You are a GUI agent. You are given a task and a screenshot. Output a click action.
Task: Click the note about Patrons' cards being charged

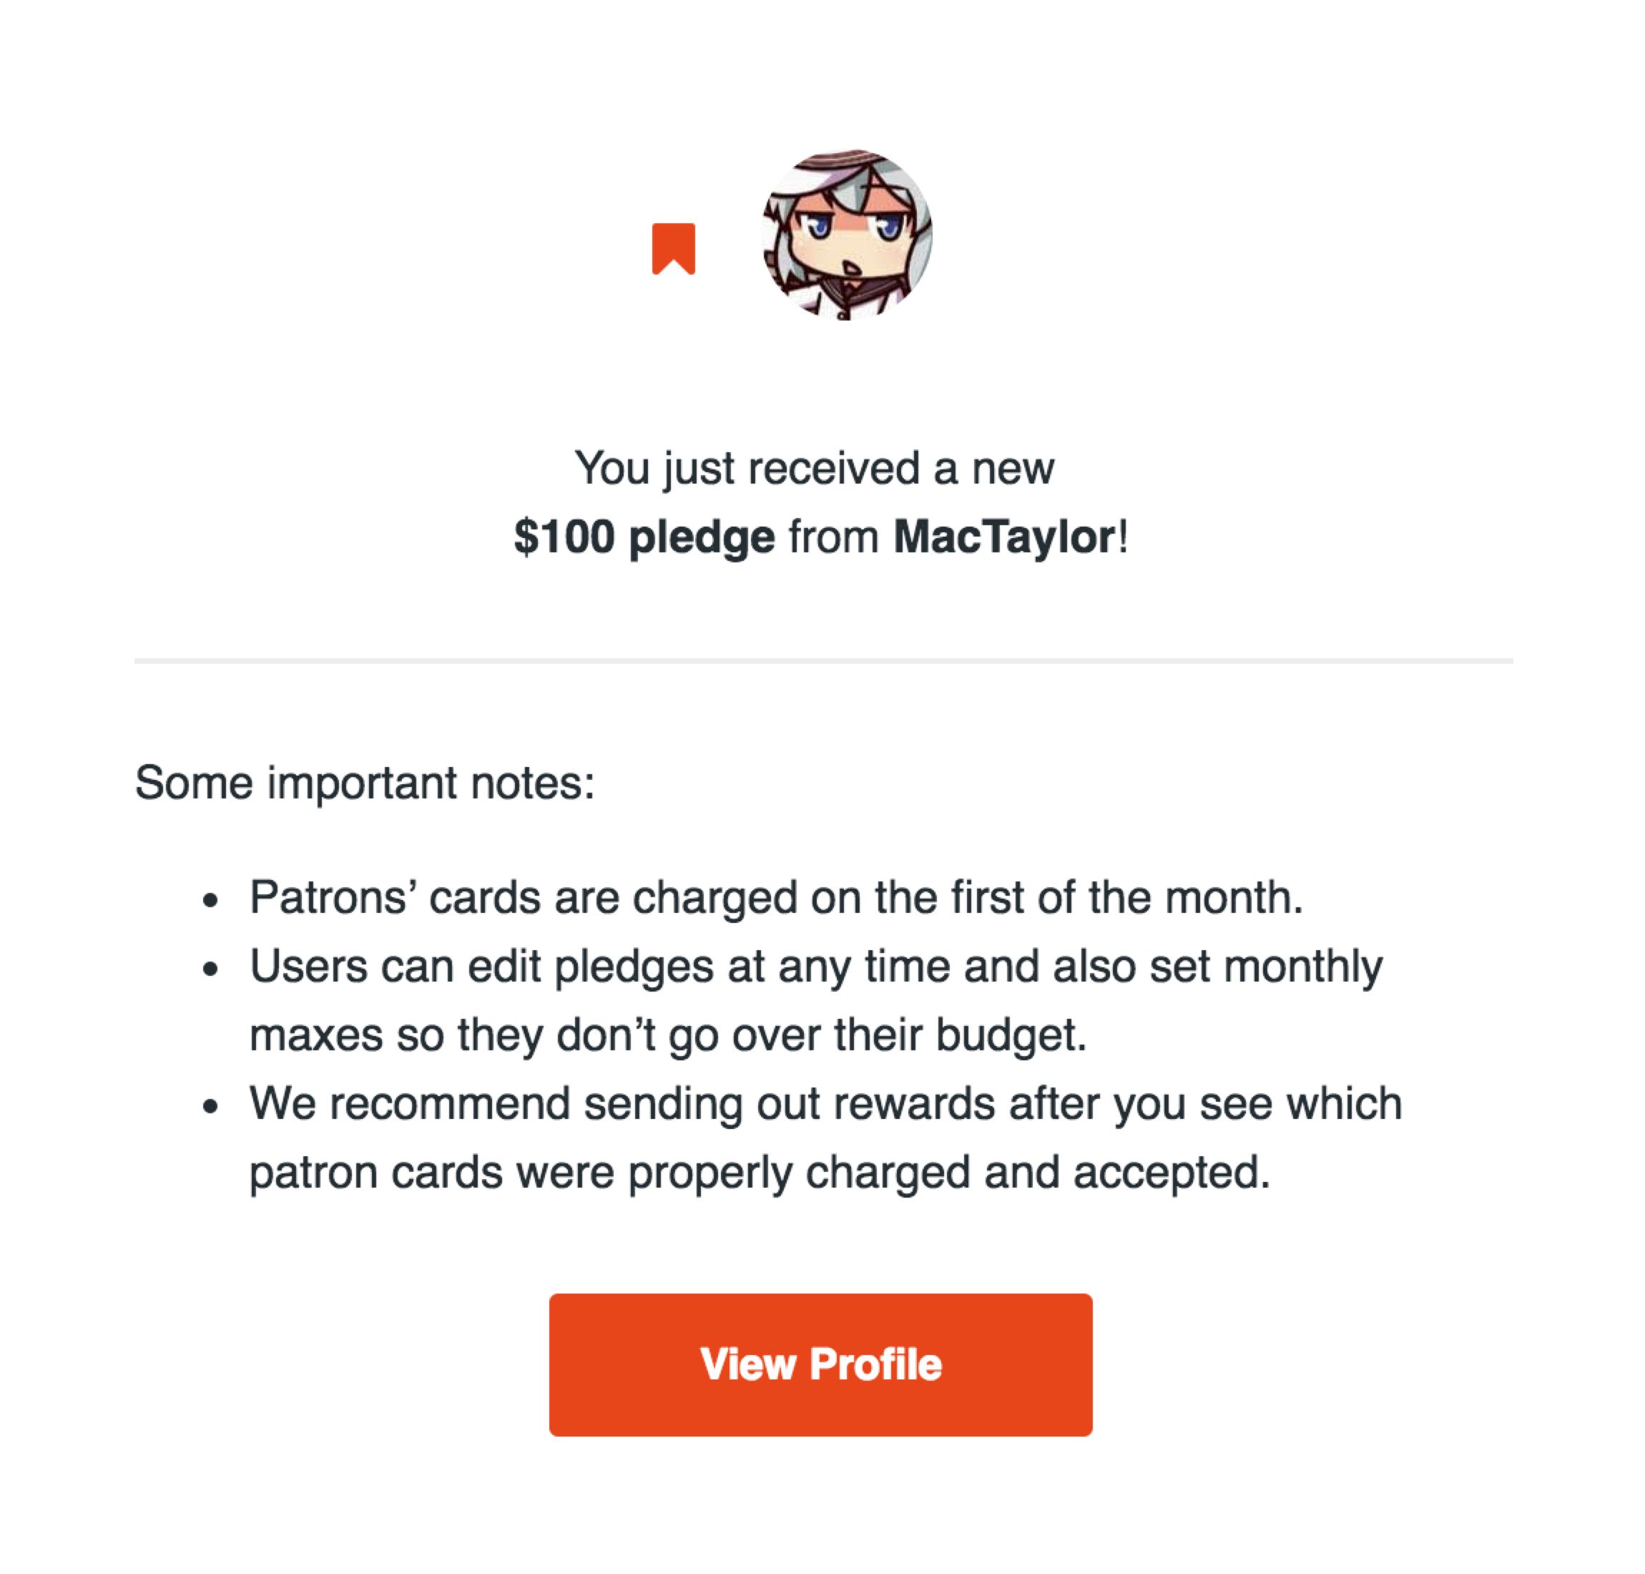tap(776, 898)
